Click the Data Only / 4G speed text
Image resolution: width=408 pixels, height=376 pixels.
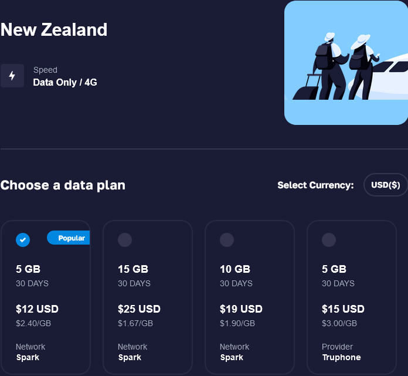pyautogui.click(x=65, y=82)
